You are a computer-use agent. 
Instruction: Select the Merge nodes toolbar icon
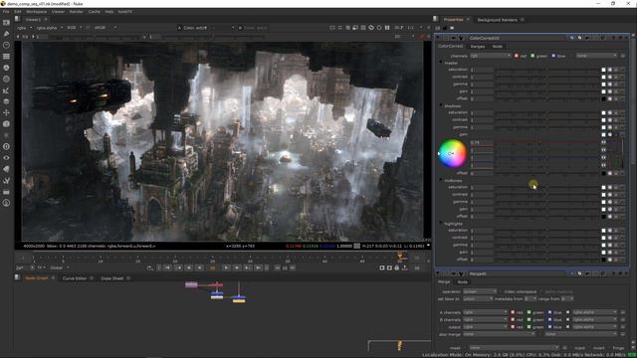point(7,101)
